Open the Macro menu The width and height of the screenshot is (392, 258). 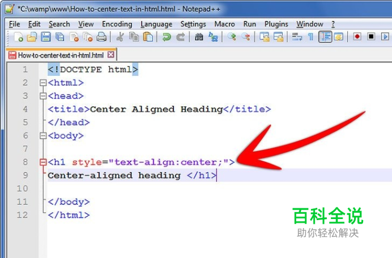pos(224,24)
